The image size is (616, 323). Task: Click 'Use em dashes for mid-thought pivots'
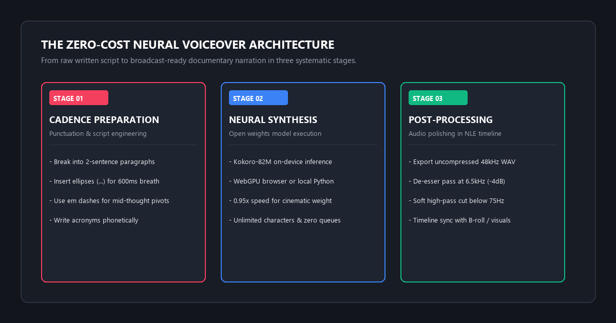pos(109,201)
